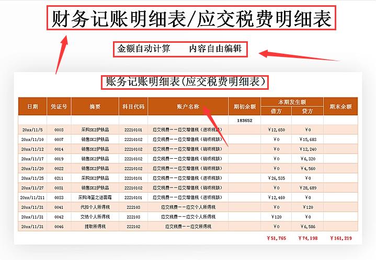Click account name in voucher 0042 row
376x260 pixels.
coord(188,217)
